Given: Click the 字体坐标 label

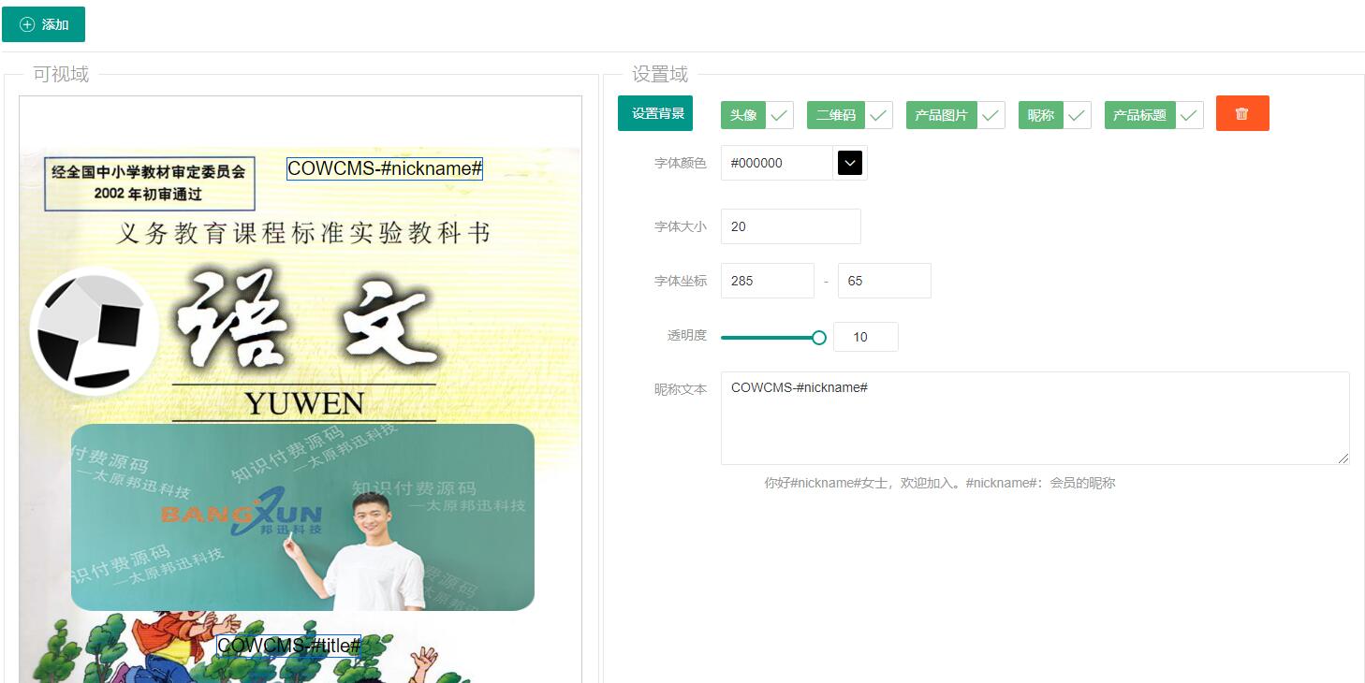Looking at the screenshot, I should pos(680,281).
